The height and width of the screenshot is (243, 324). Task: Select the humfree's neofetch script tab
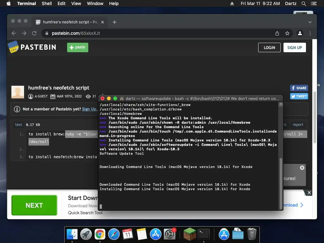coord(70,22)
